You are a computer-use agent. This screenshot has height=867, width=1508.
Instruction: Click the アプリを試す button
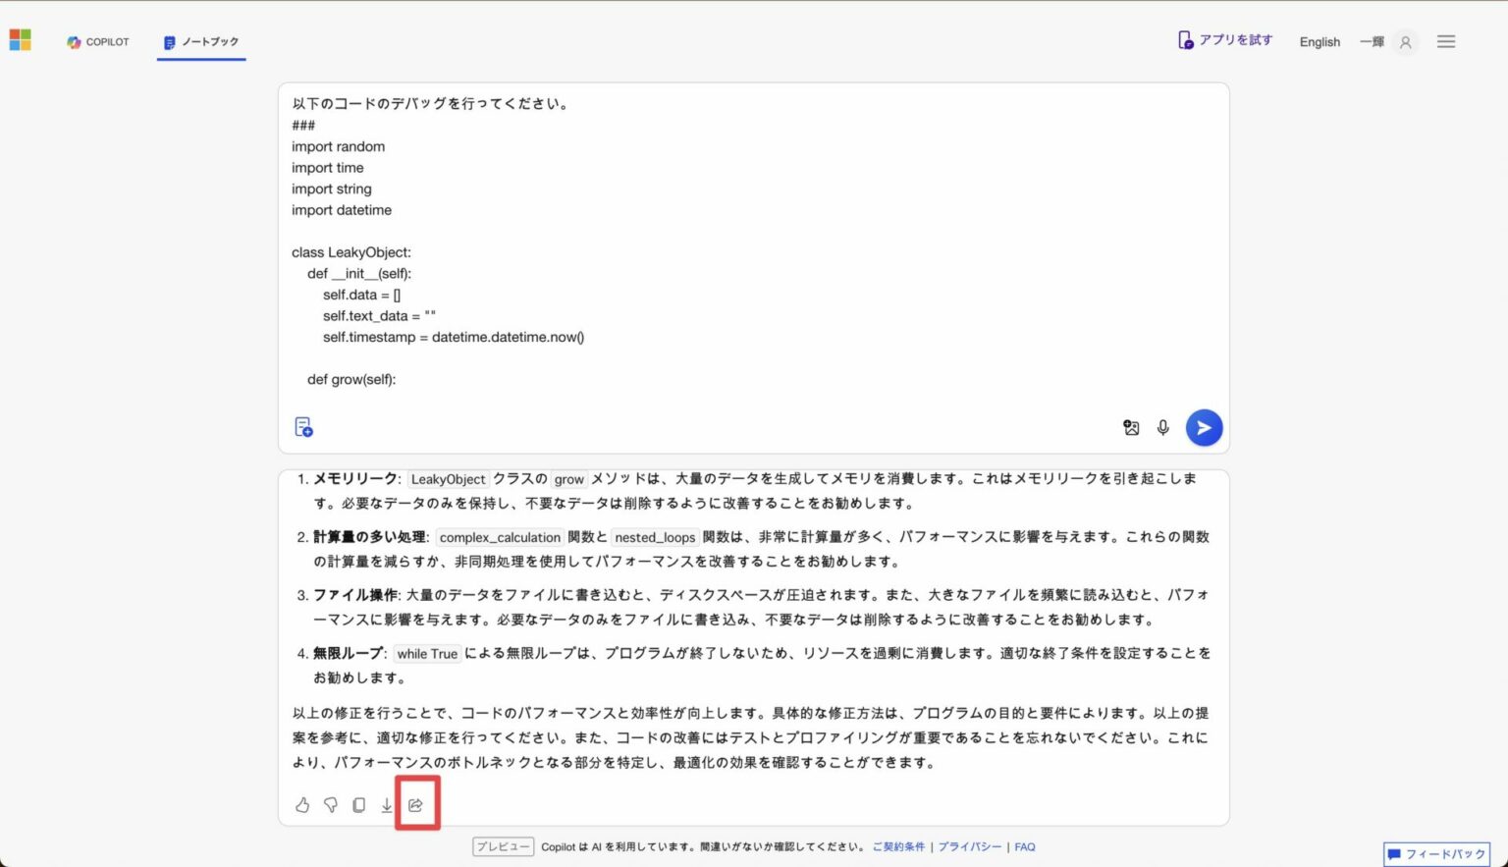click(1225, 39)
